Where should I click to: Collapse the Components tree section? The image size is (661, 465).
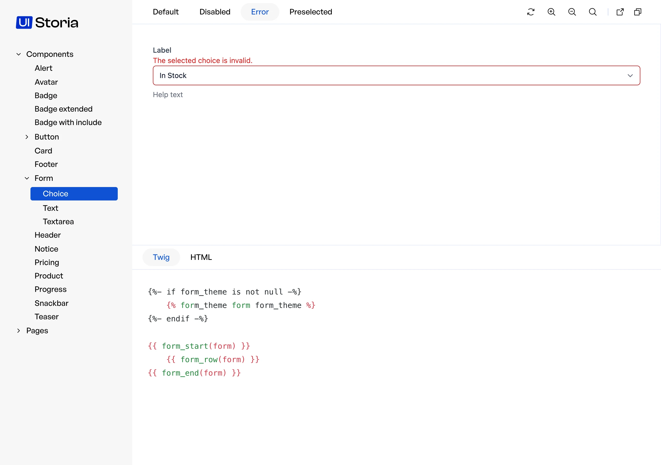click(x=19, y=54)
